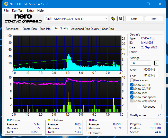168x138 pixels.
Task: Enable the Quick scan checkbox
Action: (x=132, y=80)
